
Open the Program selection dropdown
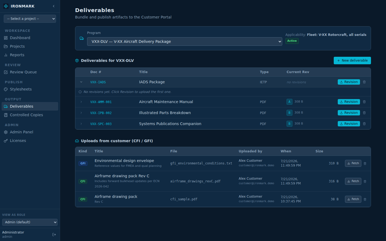coord(184,42)
